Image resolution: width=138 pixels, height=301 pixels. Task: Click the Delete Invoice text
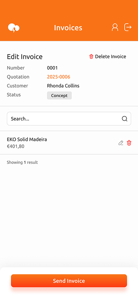(x=111, y=57)
